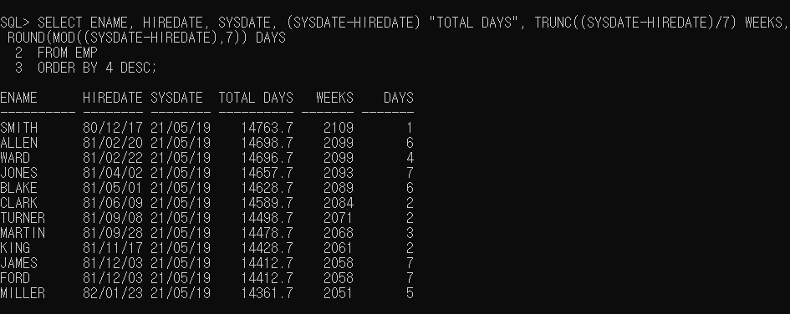This screenshot has height=314, width=790.
Task: Click the SYSDATE column header
Action: [x=177, y=98]
